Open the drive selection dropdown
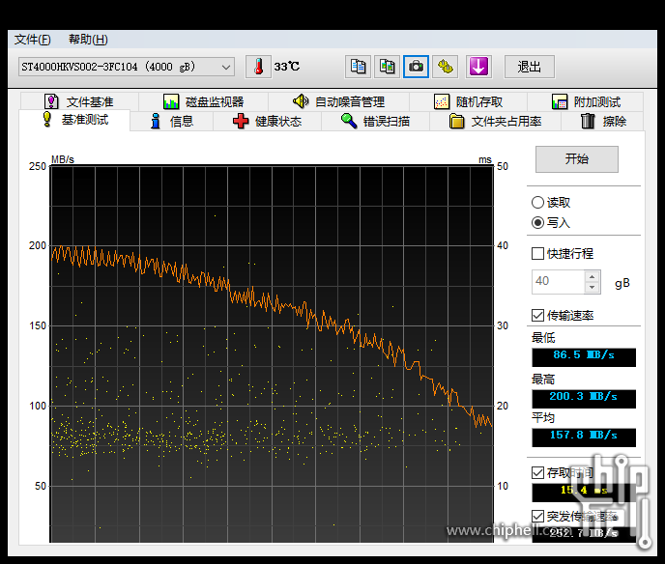The height and width of the screenshot is (564, 665). click(127, 67)
